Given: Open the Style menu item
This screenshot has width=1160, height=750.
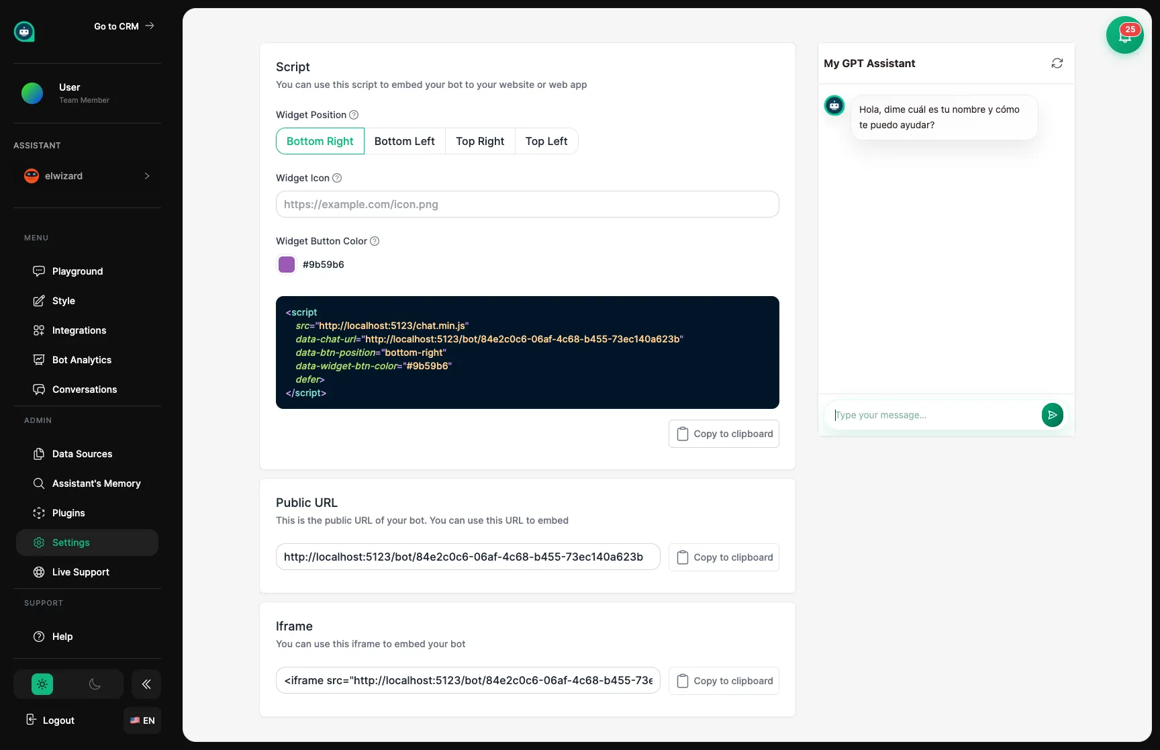Looking at the screenshot, I should coord(87,301).
